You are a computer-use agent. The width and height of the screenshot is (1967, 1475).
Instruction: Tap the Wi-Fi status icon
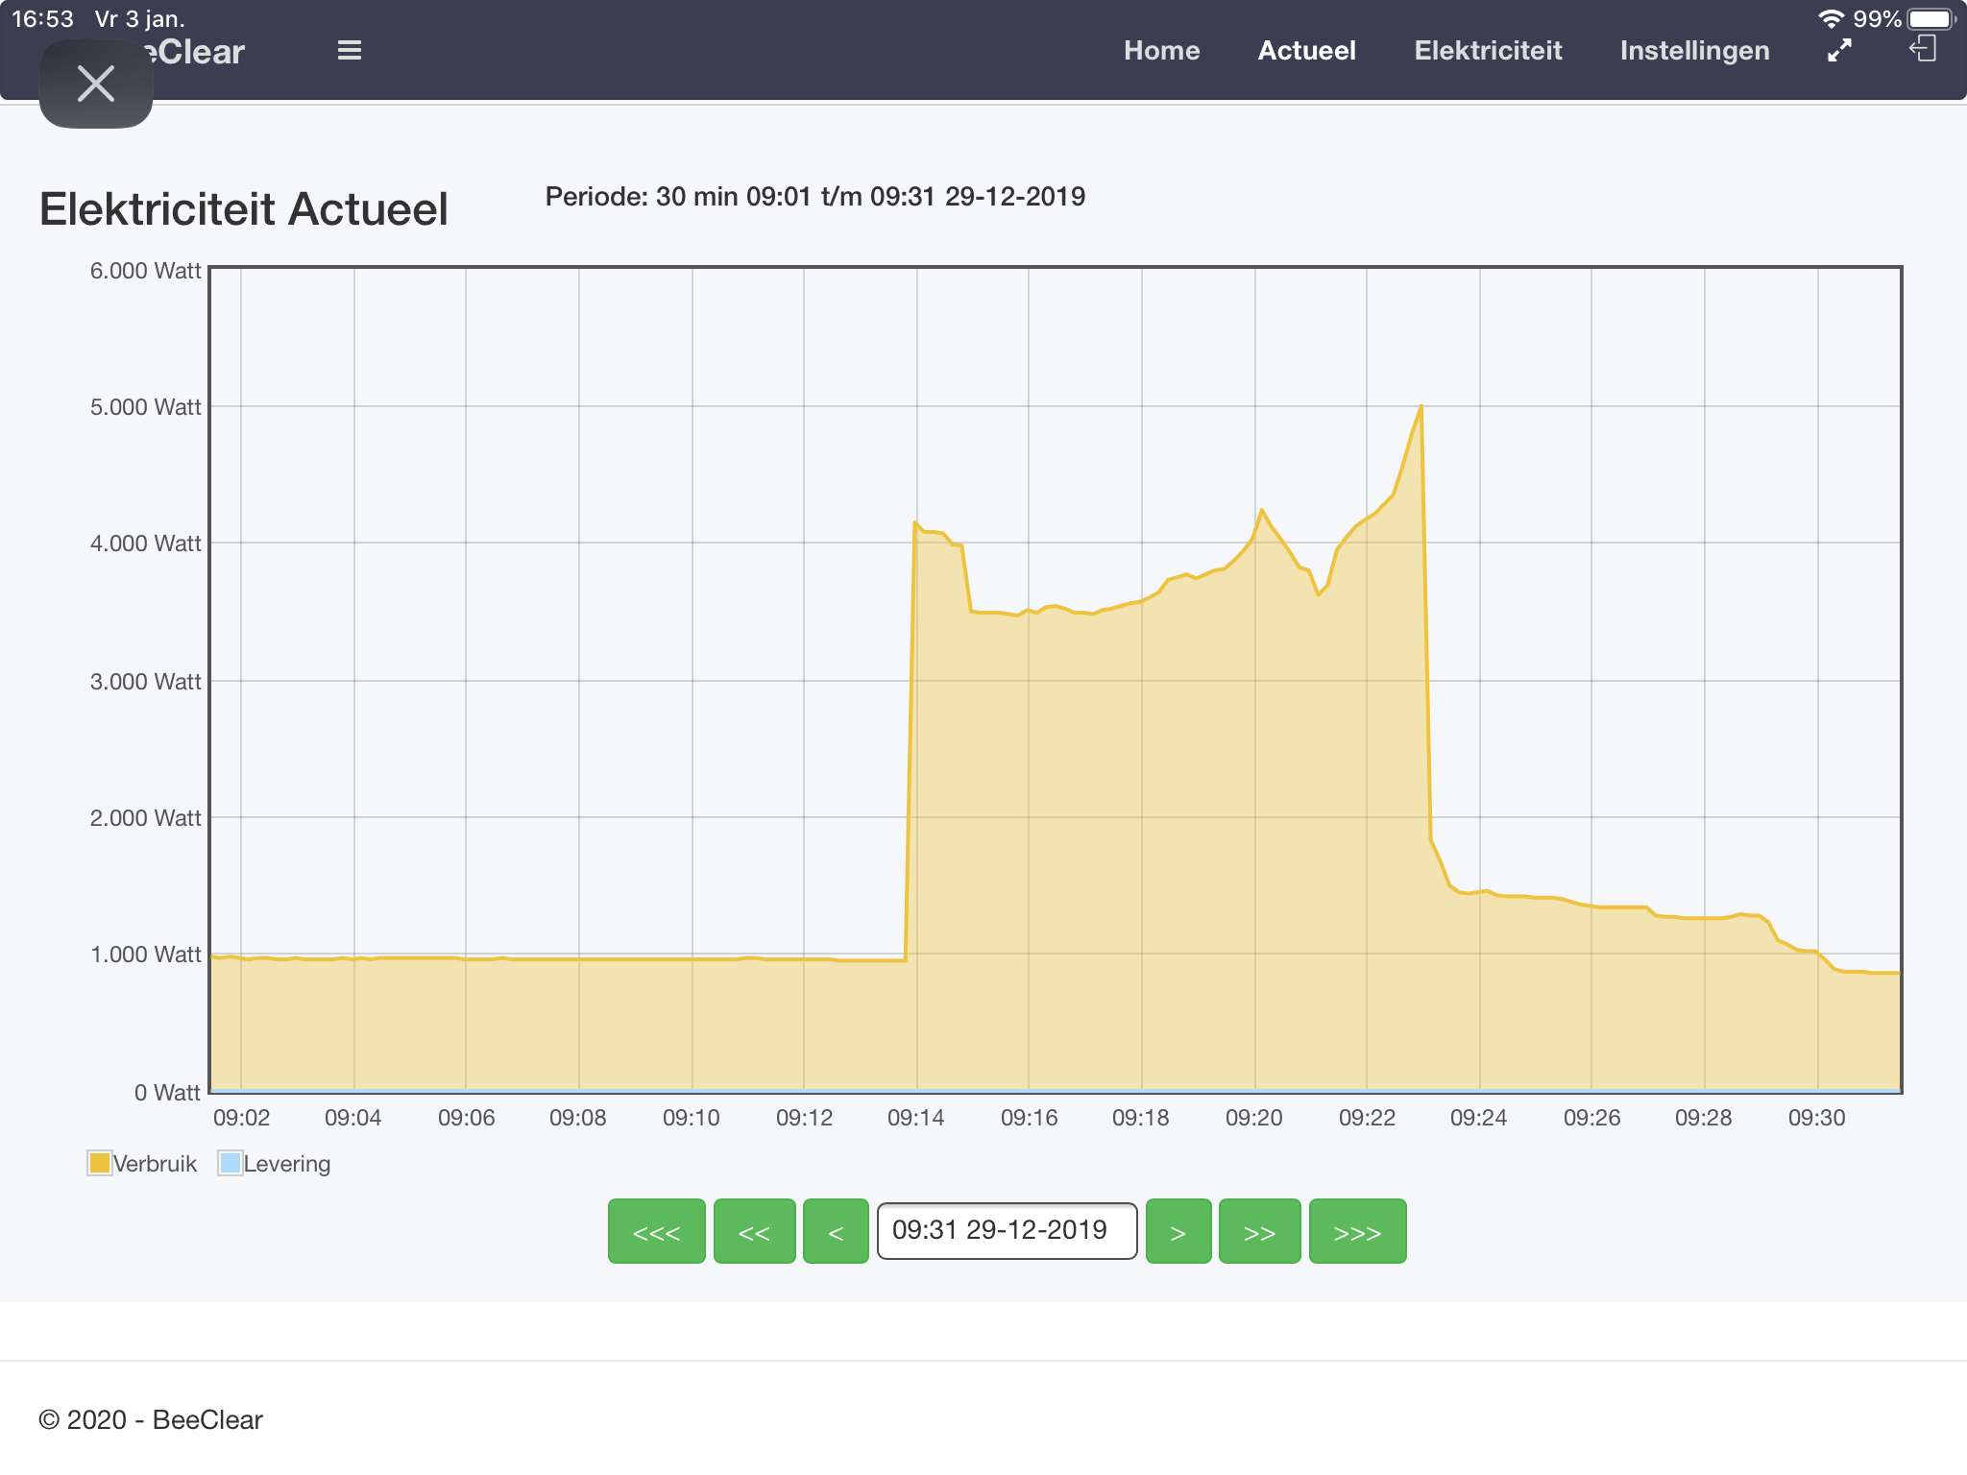[1831, 19]
